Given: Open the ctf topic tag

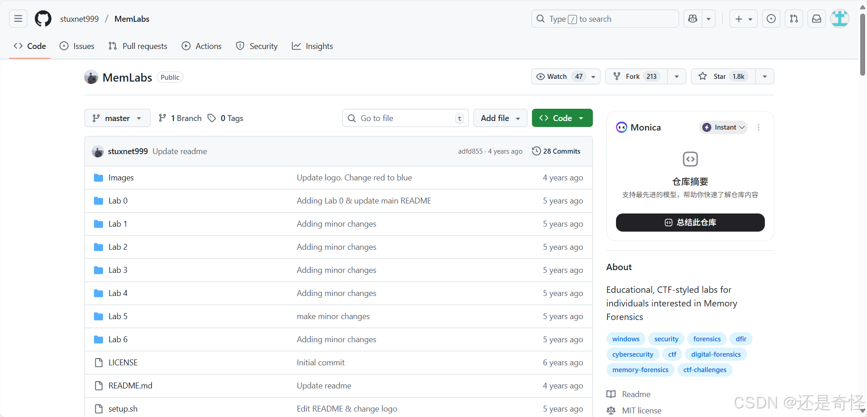Looking at the screenshot, I should (672, 354).
